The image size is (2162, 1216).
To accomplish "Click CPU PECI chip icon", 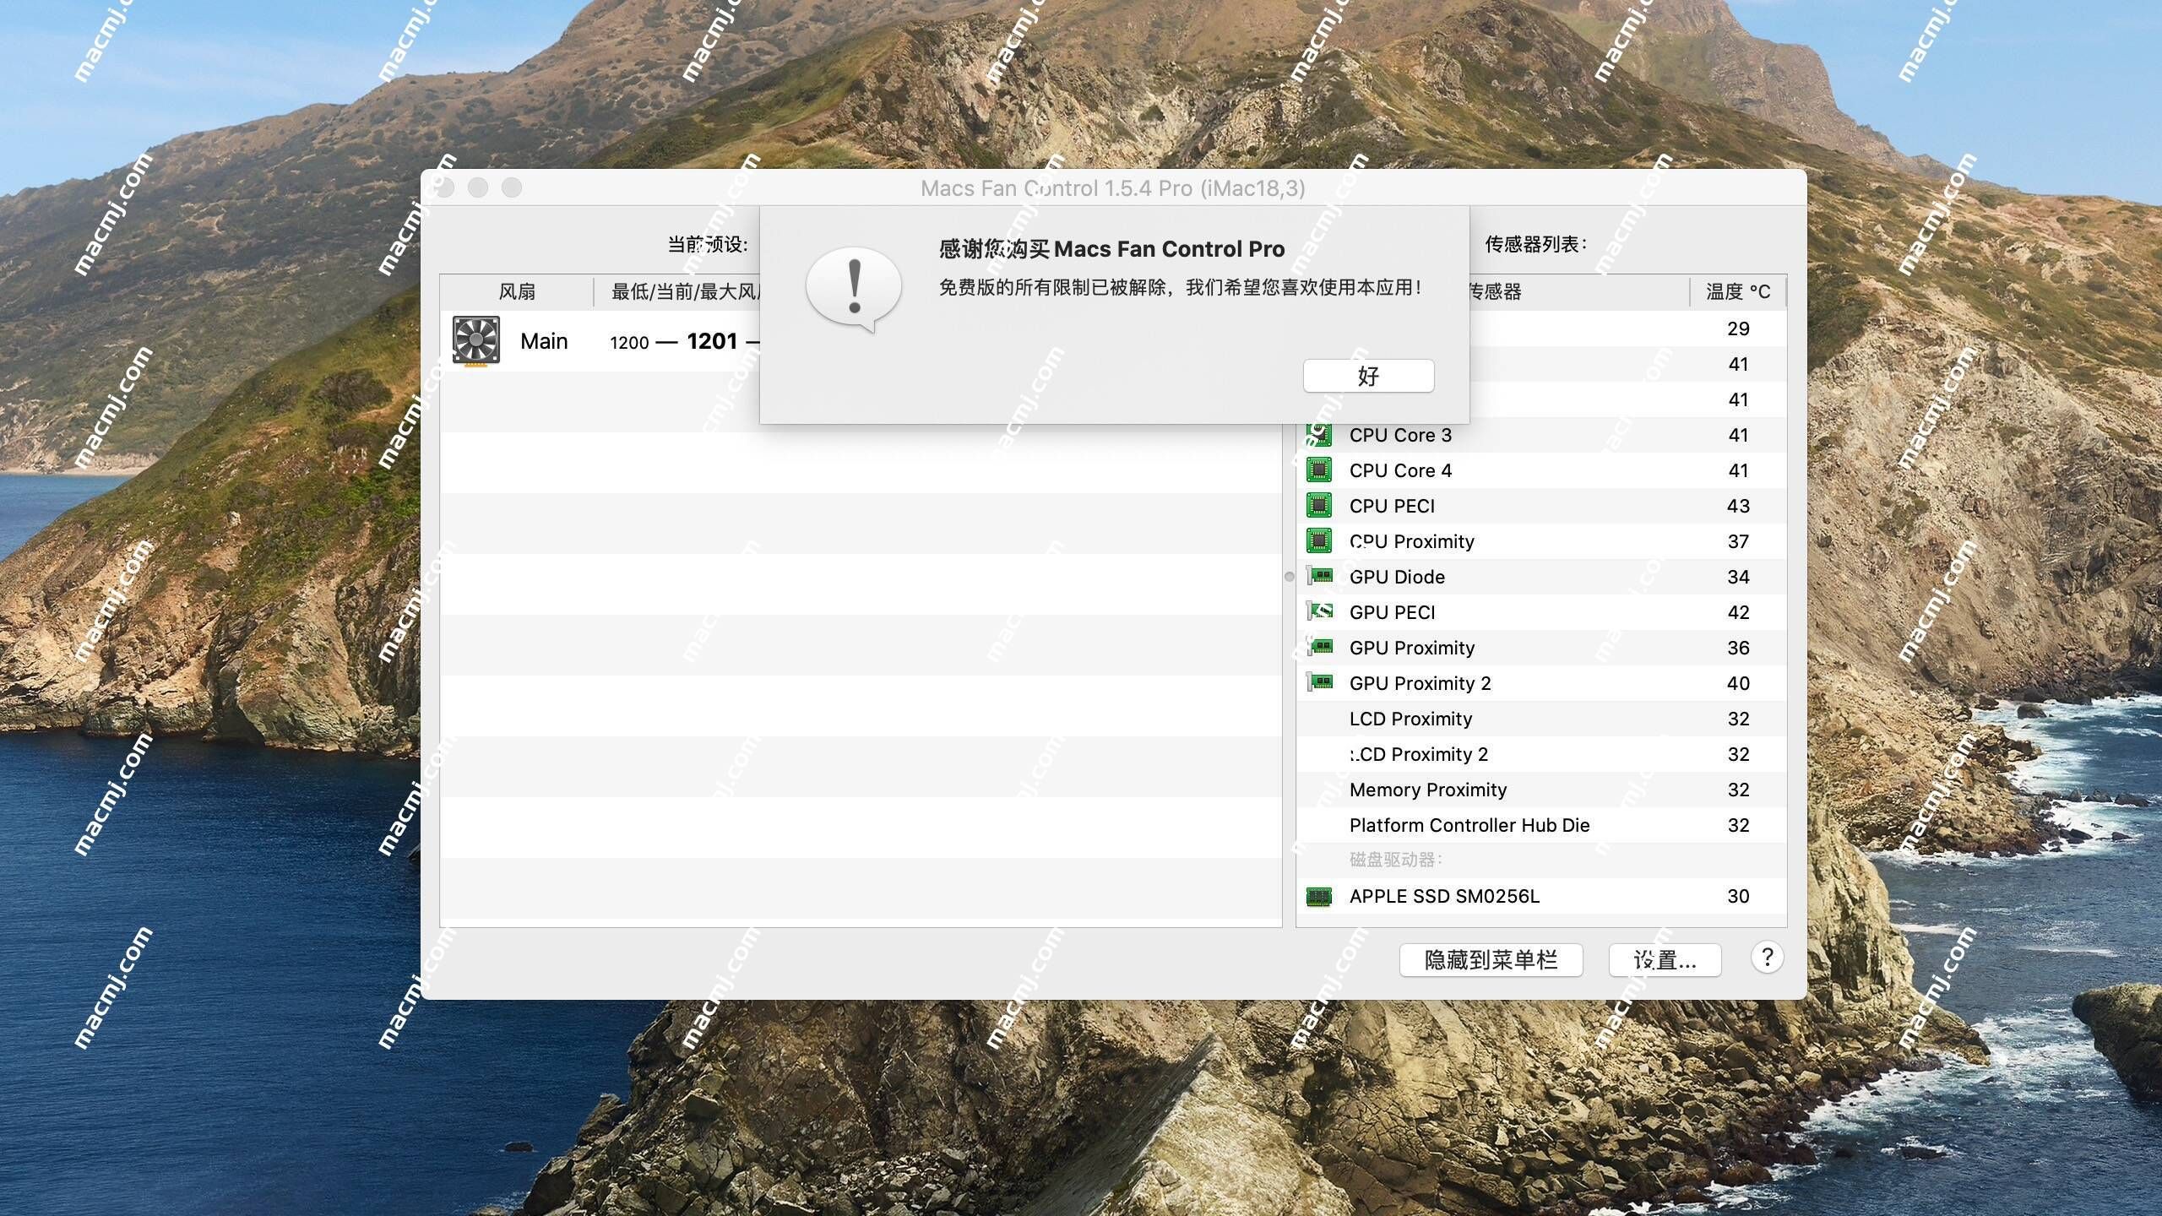I will click(1319, 506).
